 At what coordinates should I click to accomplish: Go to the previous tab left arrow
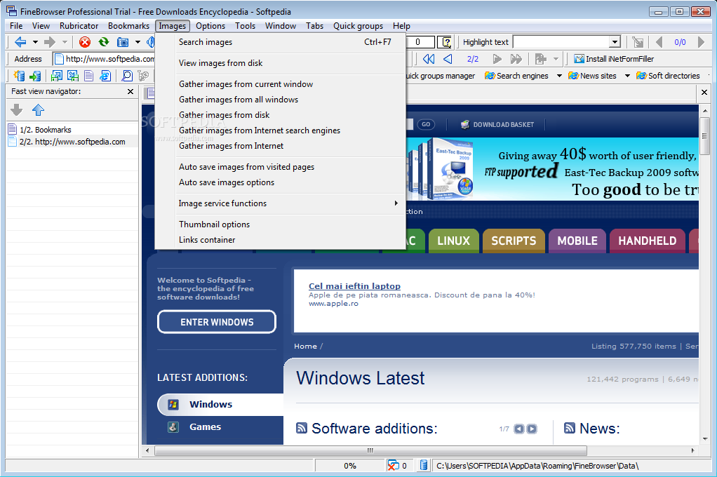pyautogui.click(x=448, y=59)
